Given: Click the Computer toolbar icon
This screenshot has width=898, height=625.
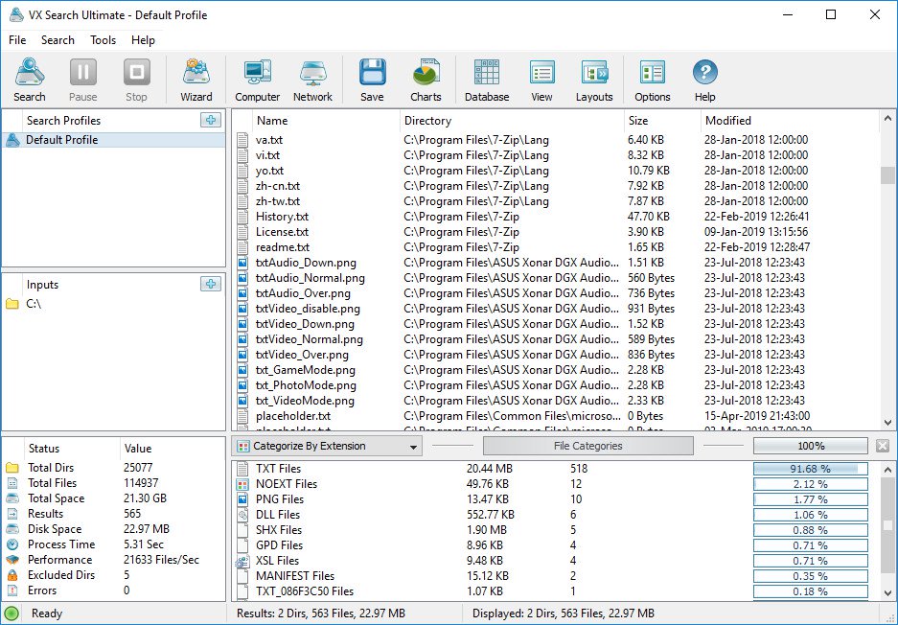Looking at the screenshot, I should click(x=257, y=80).
